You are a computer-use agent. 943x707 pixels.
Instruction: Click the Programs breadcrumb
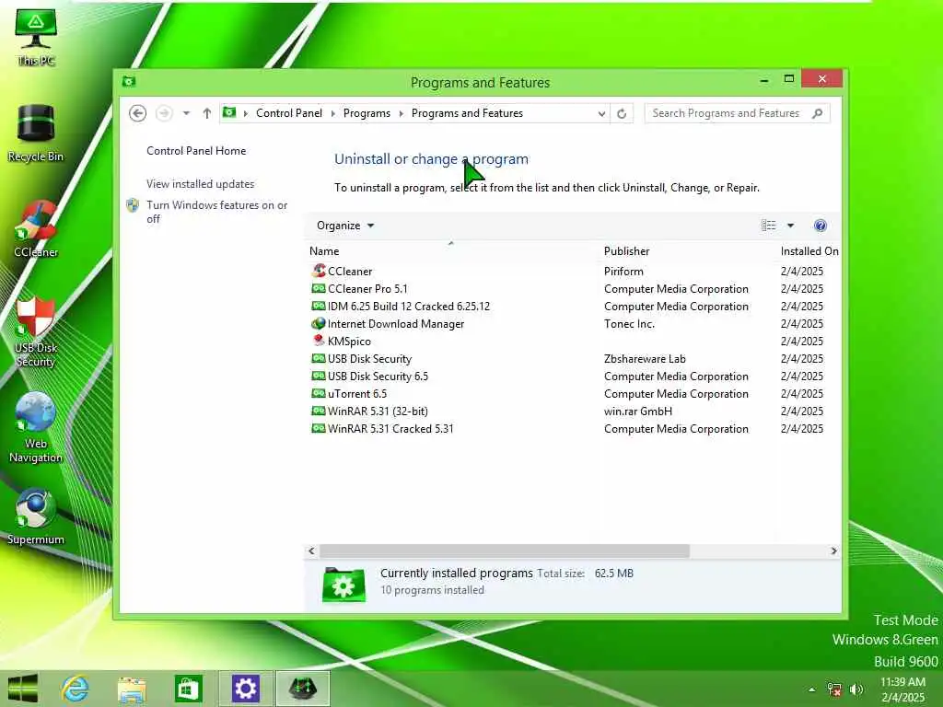367,113
